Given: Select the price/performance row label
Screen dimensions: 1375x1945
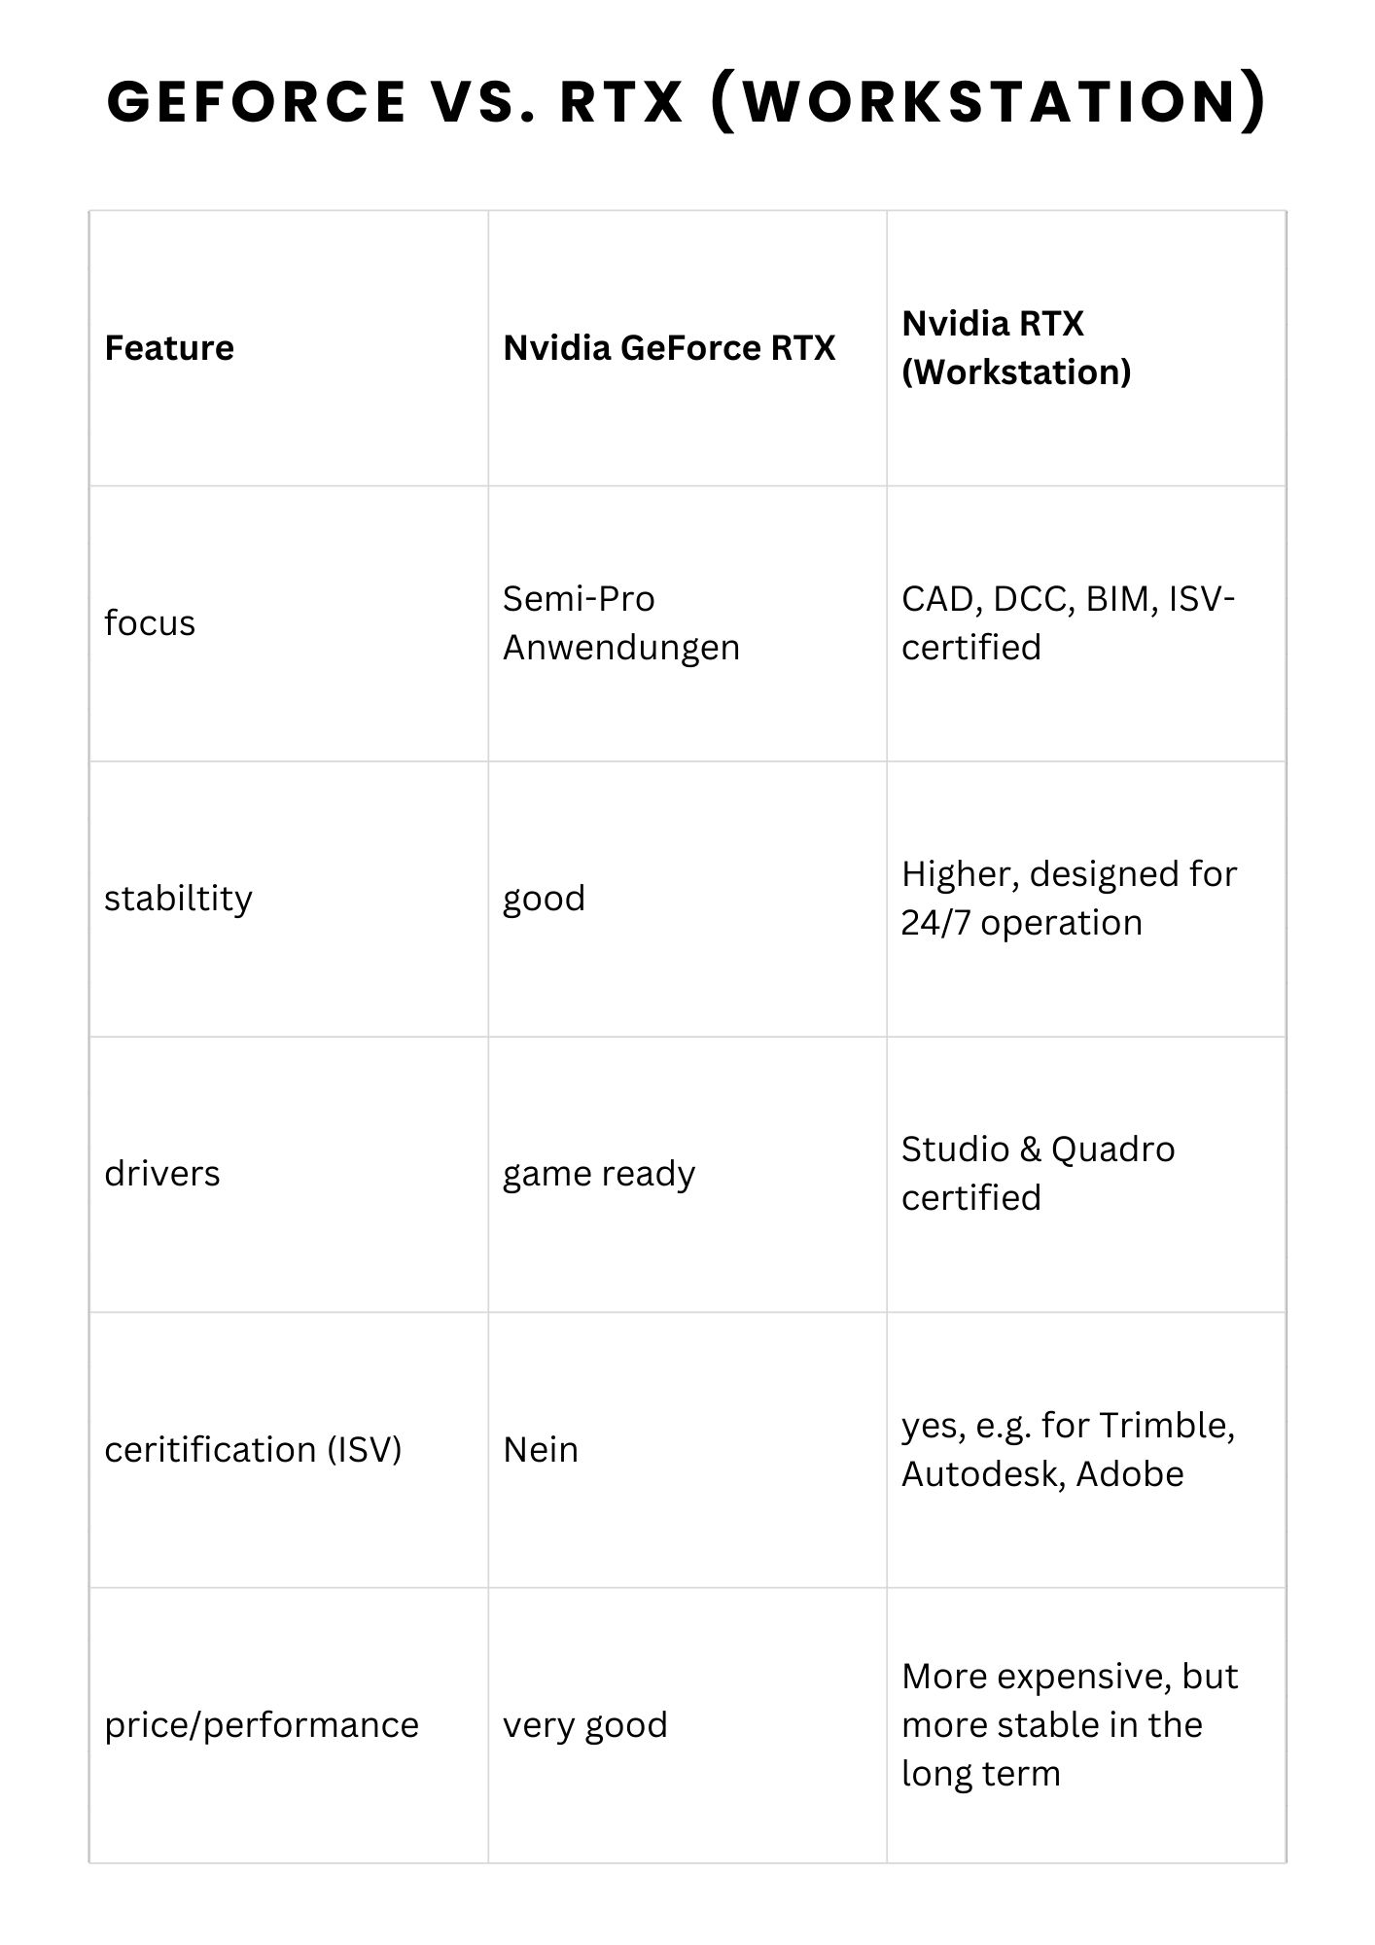Looking at the screenshot, I should (262, 1724).
